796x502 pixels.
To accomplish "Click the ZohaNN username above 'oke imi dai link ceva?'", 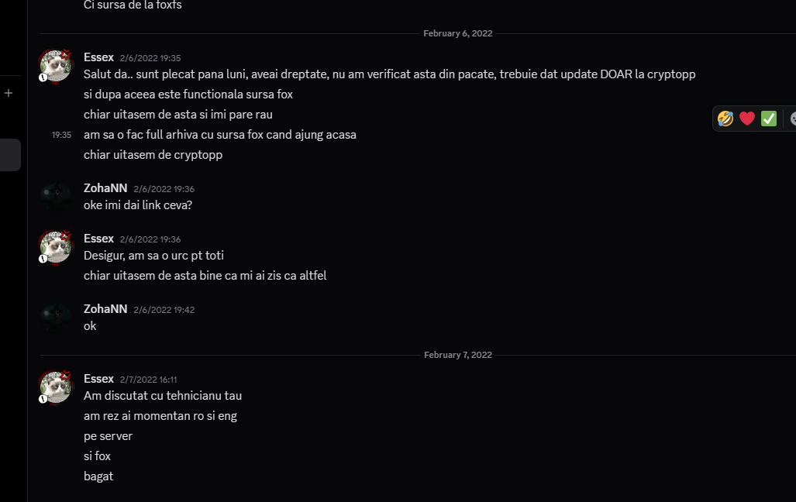I will tap(105, 188).
